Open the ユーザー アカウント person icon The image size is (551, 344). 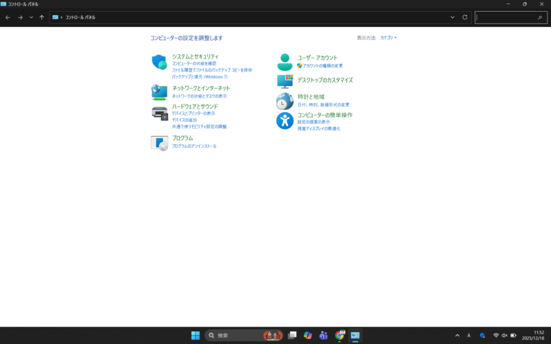284,62
